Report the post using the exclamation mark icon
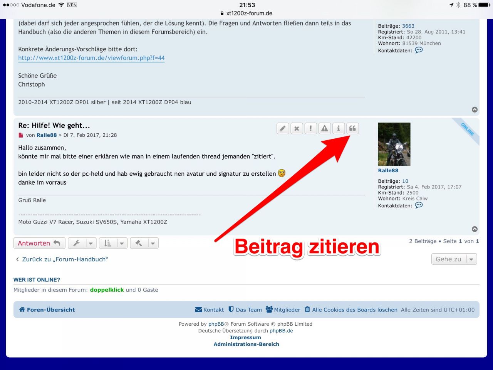Image resolution: width=493 pixels, height=370 pixels. [310, 128]
